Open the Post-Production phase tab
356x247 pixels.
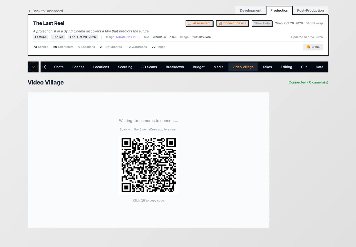pos(310,10)
